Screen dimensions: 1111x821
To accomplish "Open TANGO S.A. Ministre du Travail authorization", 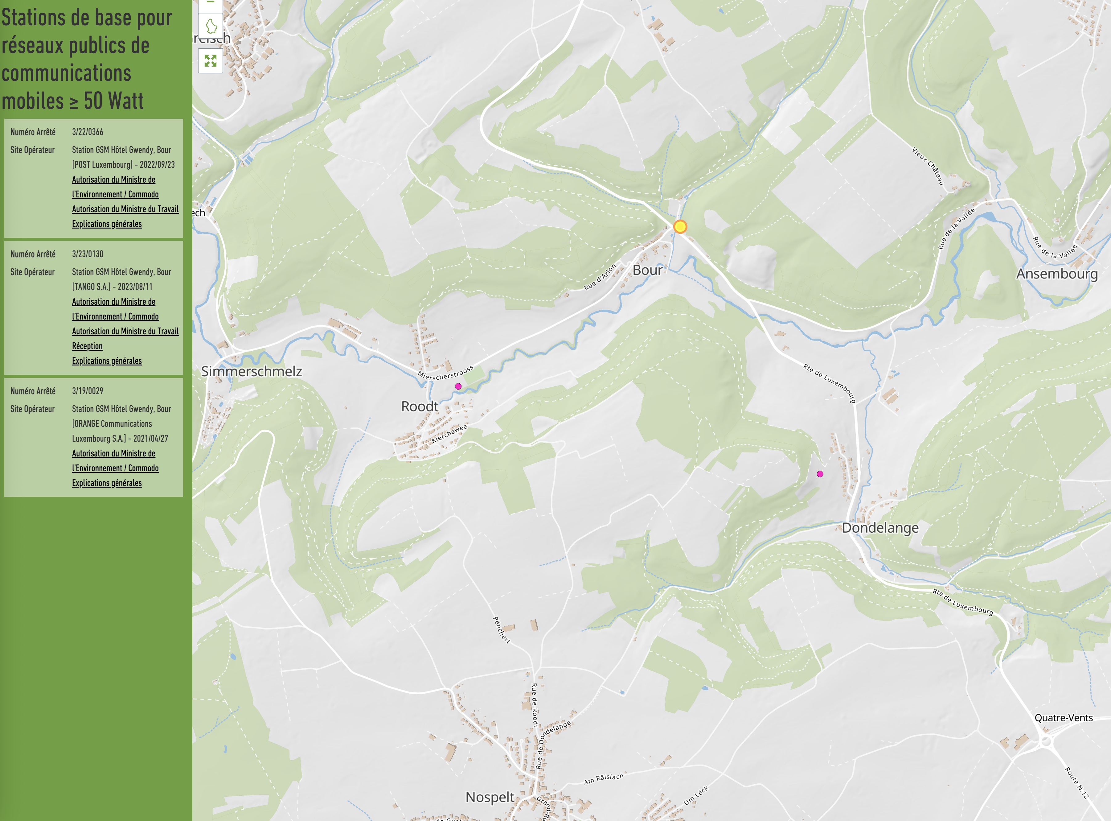I will point(125,332).
